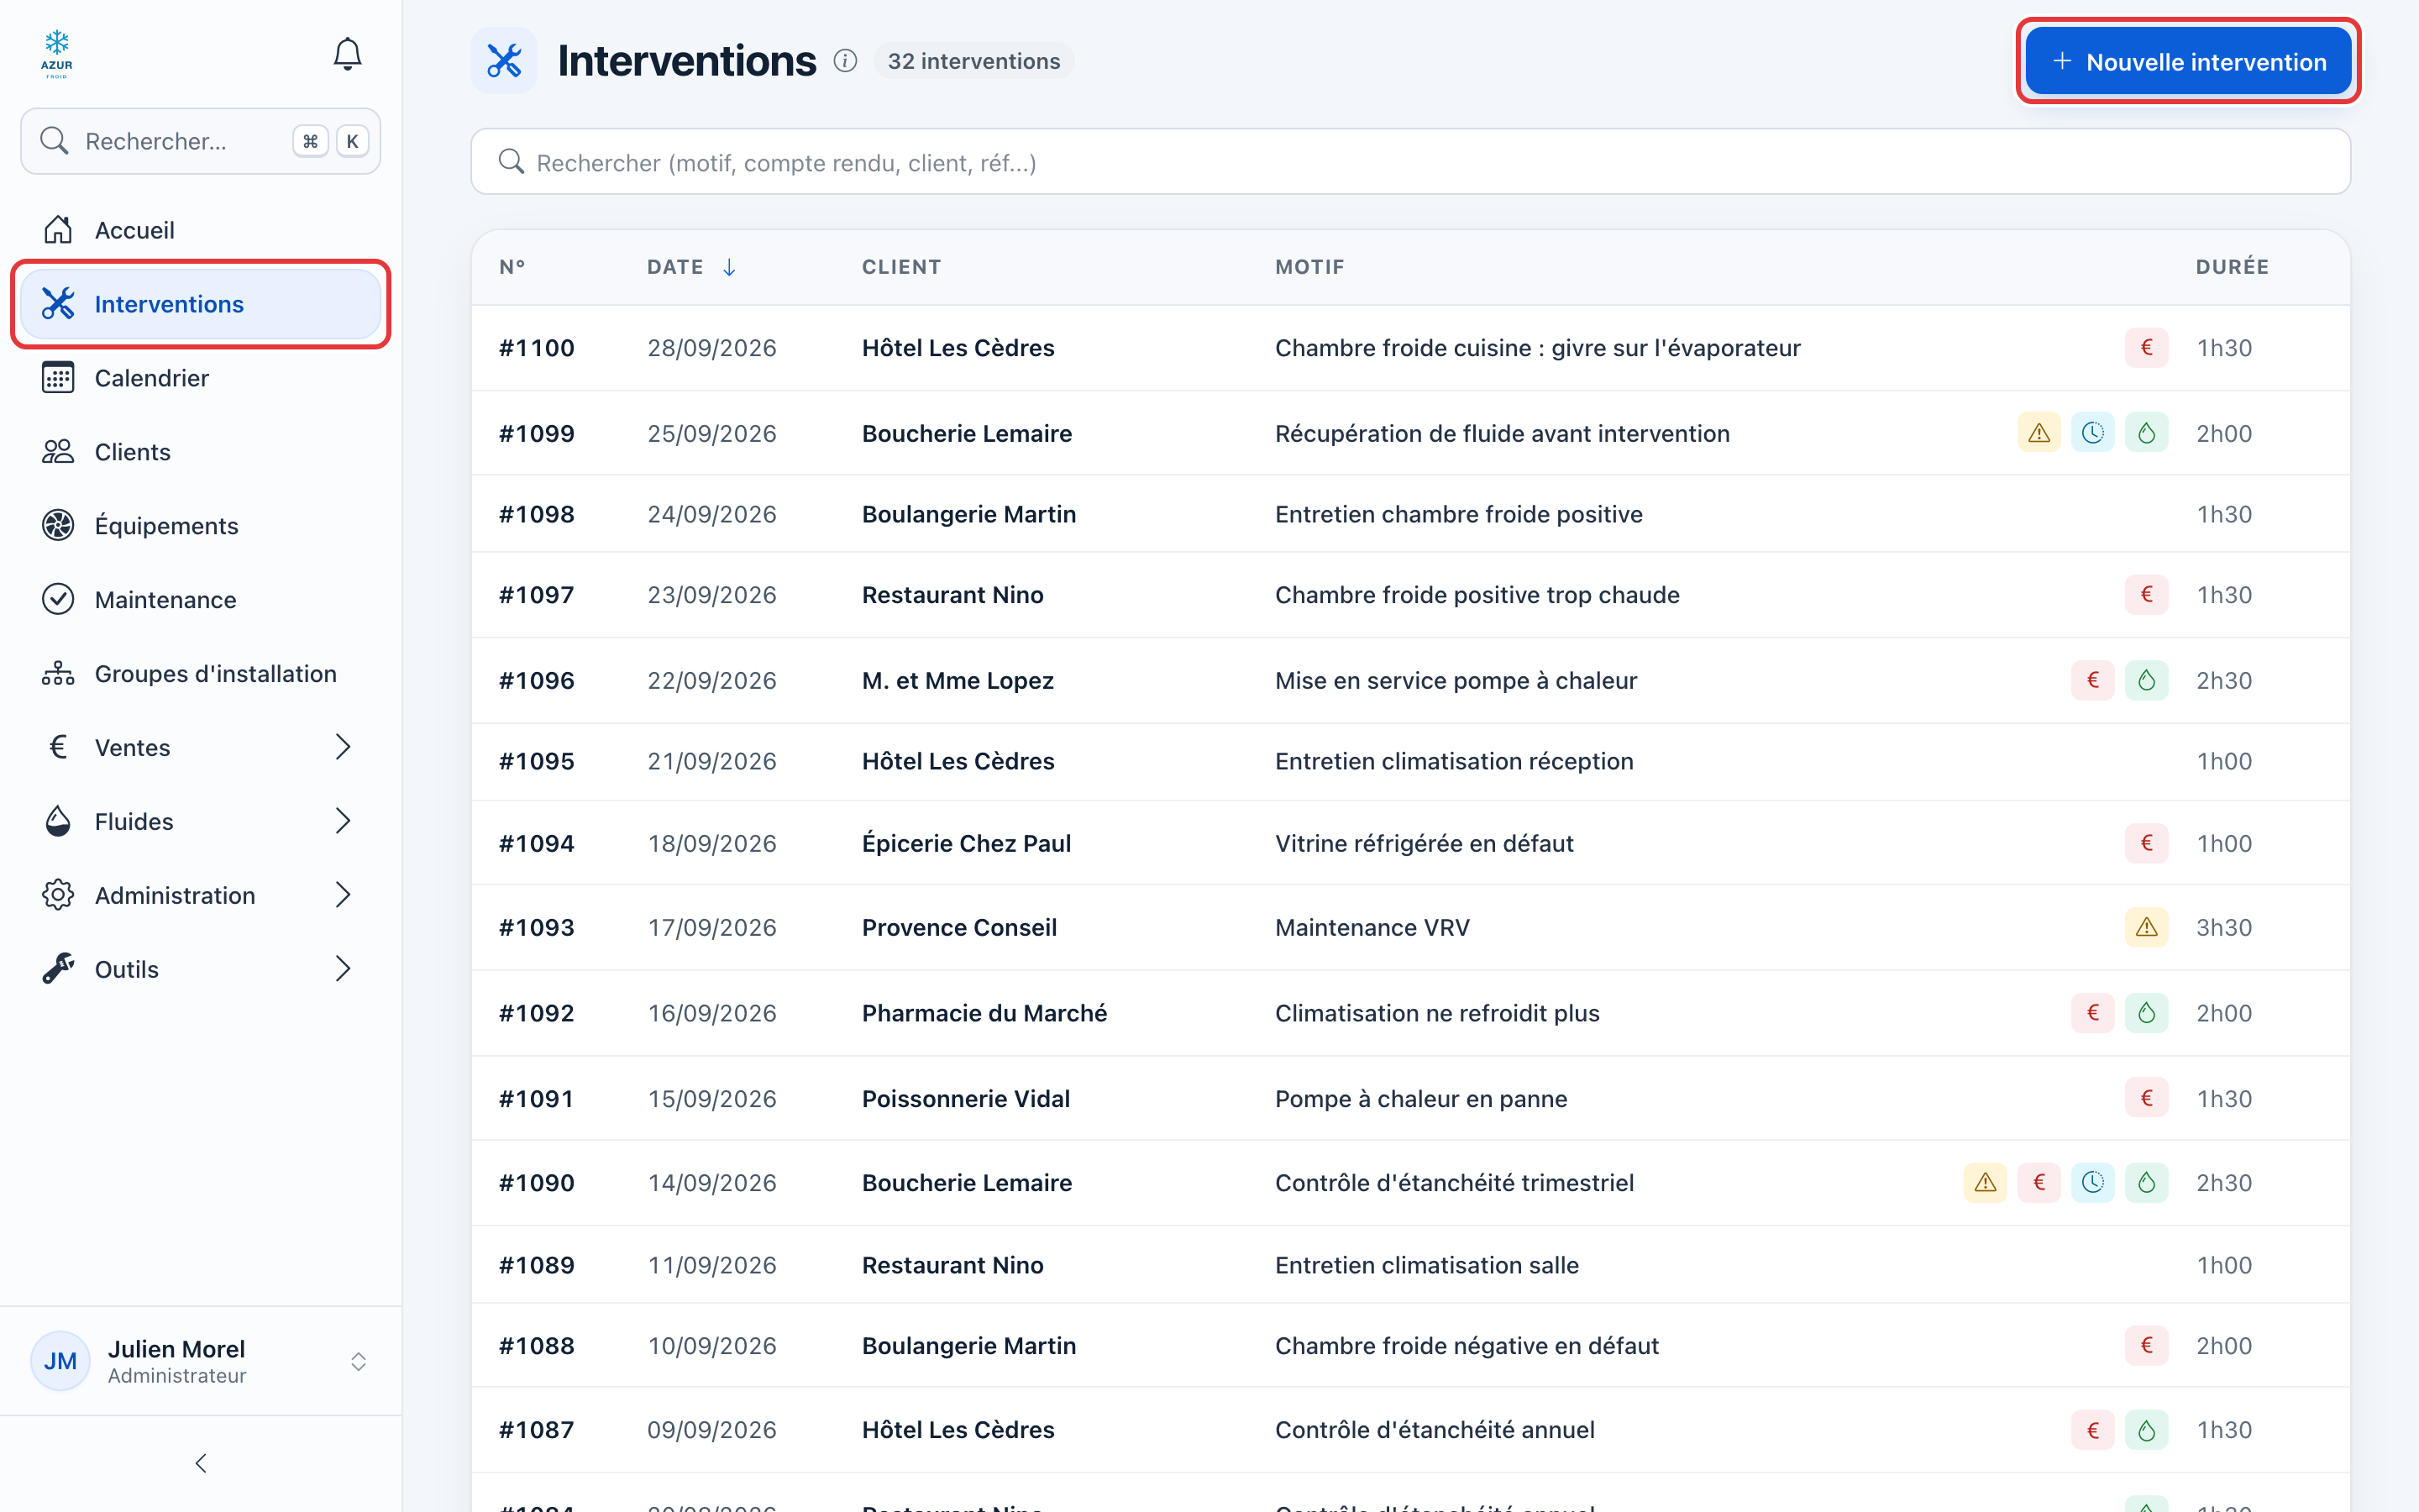The height and width of the screenshot is (1512, 2419).
Task: Click the euro badge on row #1088
Action: click(2146, 1345)
